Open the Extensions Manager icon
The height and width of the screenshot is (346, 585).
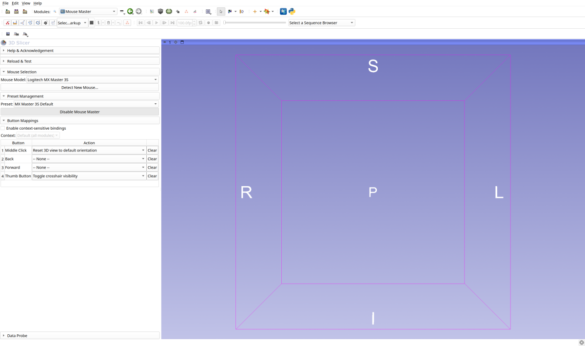[x=283, y=11]
